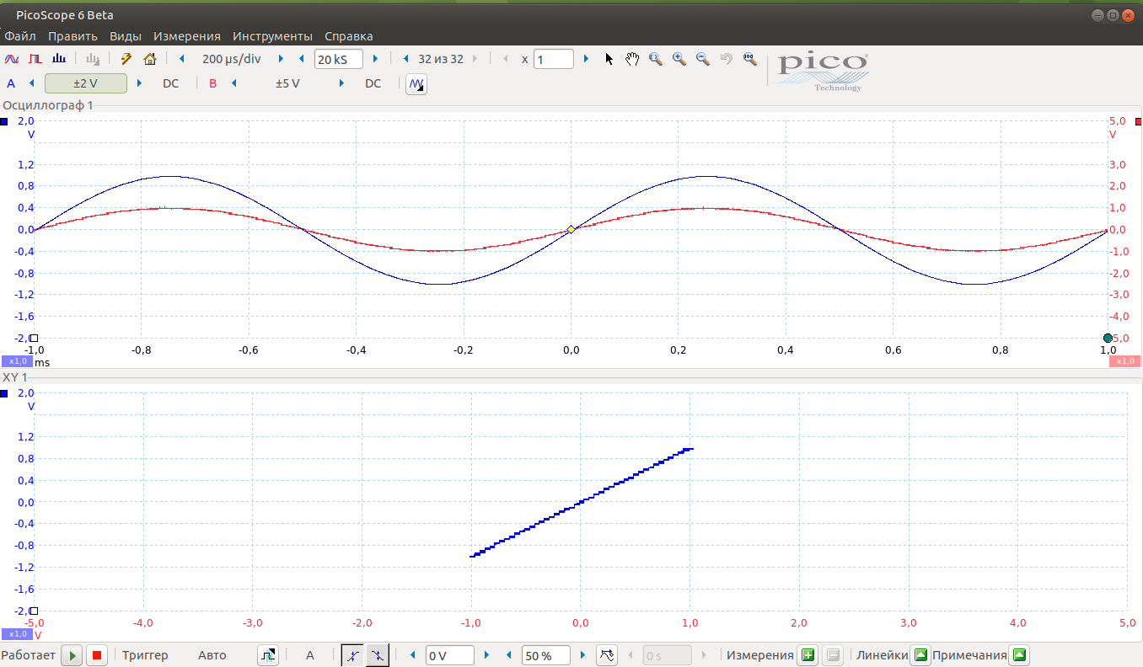Select the hand pan tool
This screenshot has width=1143, height=667.
(x=632, y=59)
